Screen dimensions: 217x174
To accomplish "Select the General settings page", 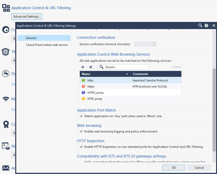I will (x=44, y=38).
